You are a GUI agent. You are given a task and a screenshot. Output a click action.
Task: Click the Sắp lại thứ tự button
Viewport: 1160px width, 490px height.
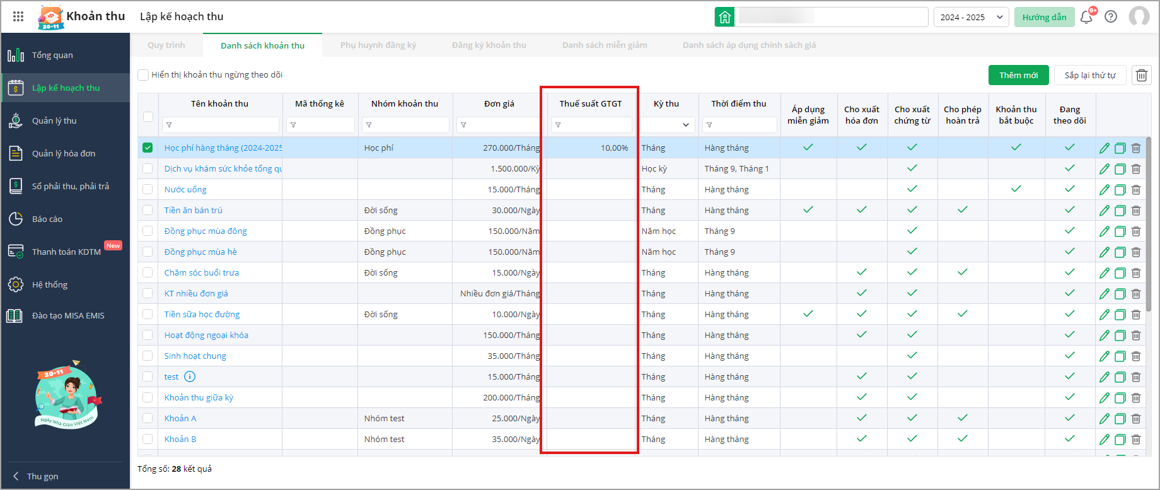pos(1090,75)
